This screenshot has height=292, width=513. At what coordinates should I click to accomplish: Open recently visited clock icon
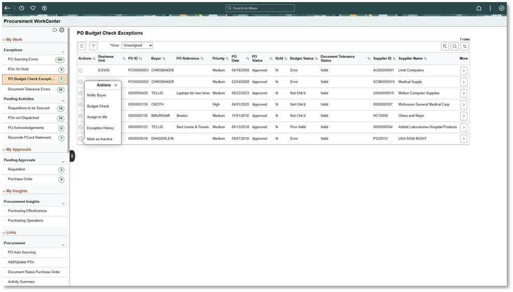(x=22, y=8)
